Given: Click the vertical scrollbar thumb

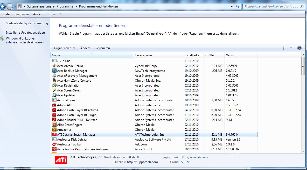Looking at the screenshot, I should pos(303,66).
